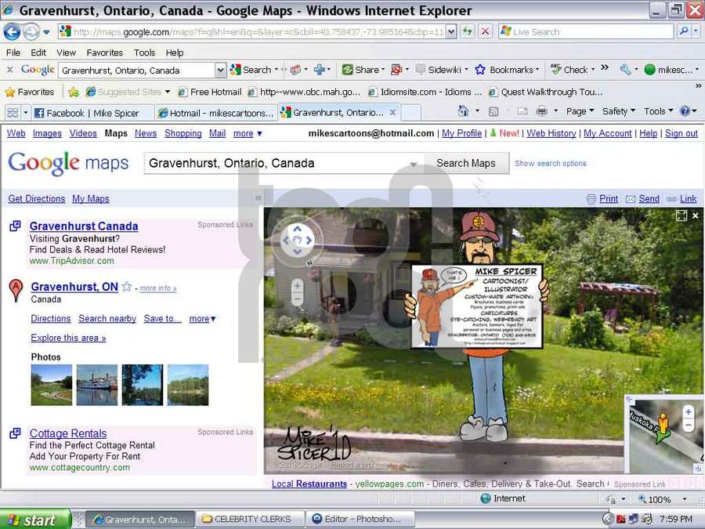Image resolution: width=705 pixels, height=529 pixels.
Task: Open the Page dropdown menu
Action: tap(580, 111)
